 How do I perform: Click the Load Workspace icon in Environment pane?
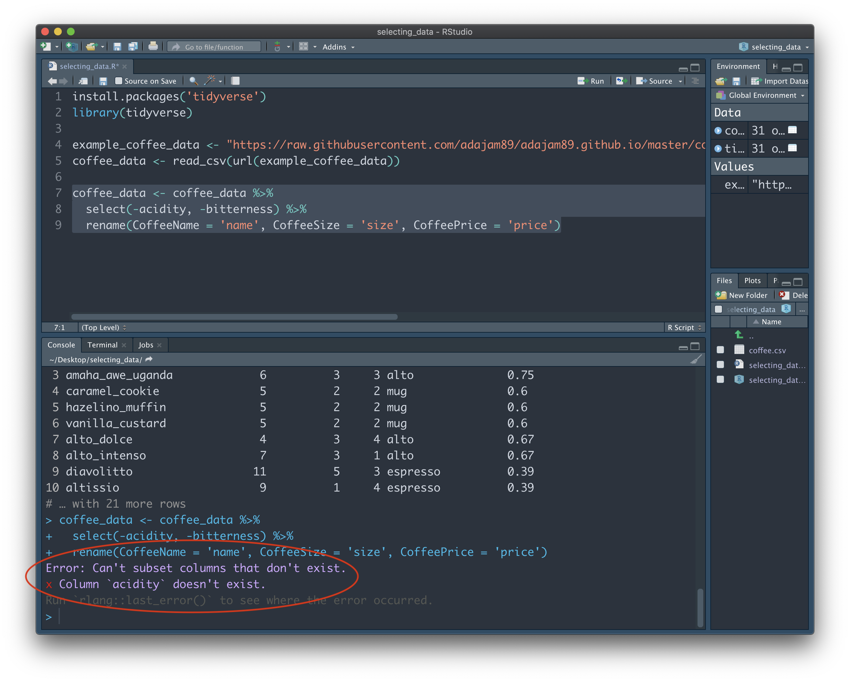(721, 81)
